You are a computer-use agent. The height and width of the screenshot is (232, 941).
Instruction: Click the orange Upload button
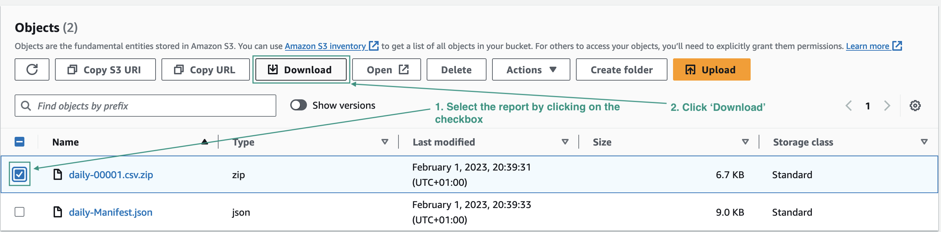[711, 69]
